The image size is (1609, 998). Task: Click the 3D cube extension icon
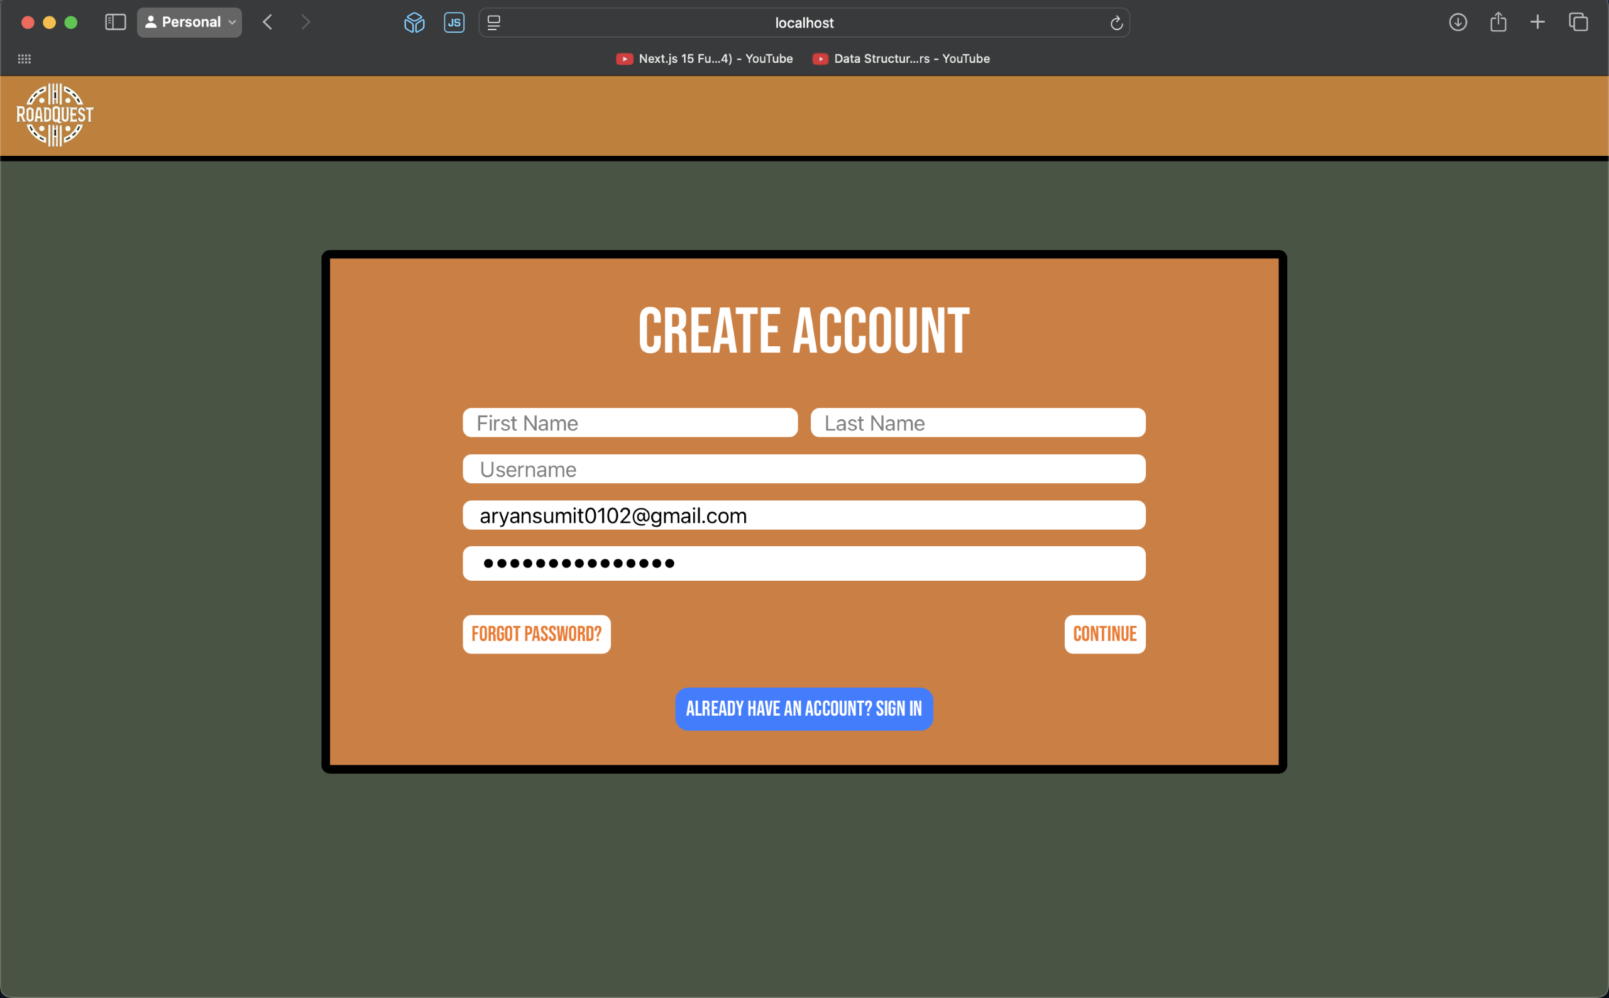(x=414, y=23)
